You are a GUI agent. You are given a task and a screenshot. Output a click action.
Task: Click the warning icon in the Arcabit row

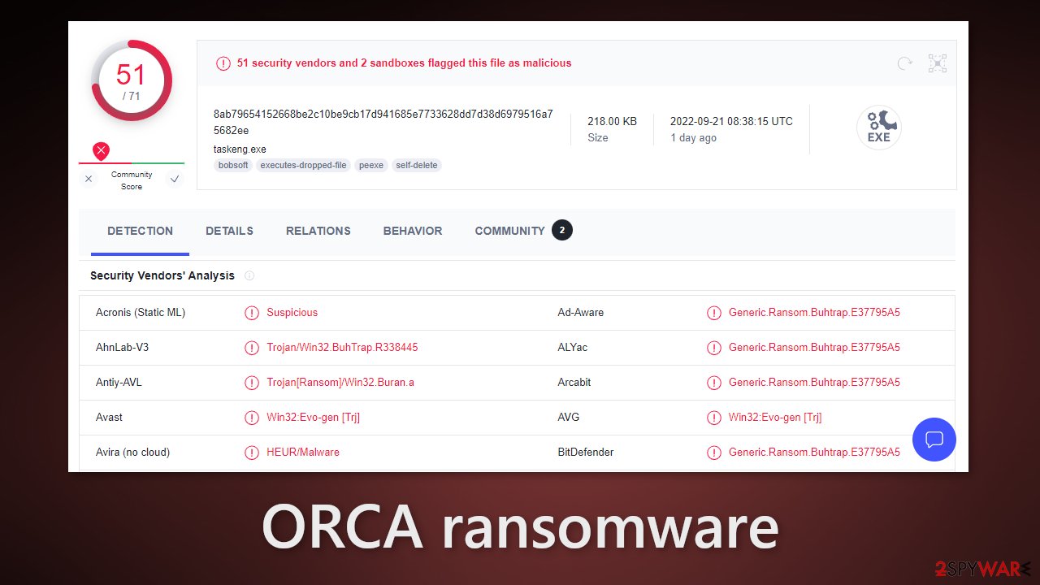tap(714, 383)
